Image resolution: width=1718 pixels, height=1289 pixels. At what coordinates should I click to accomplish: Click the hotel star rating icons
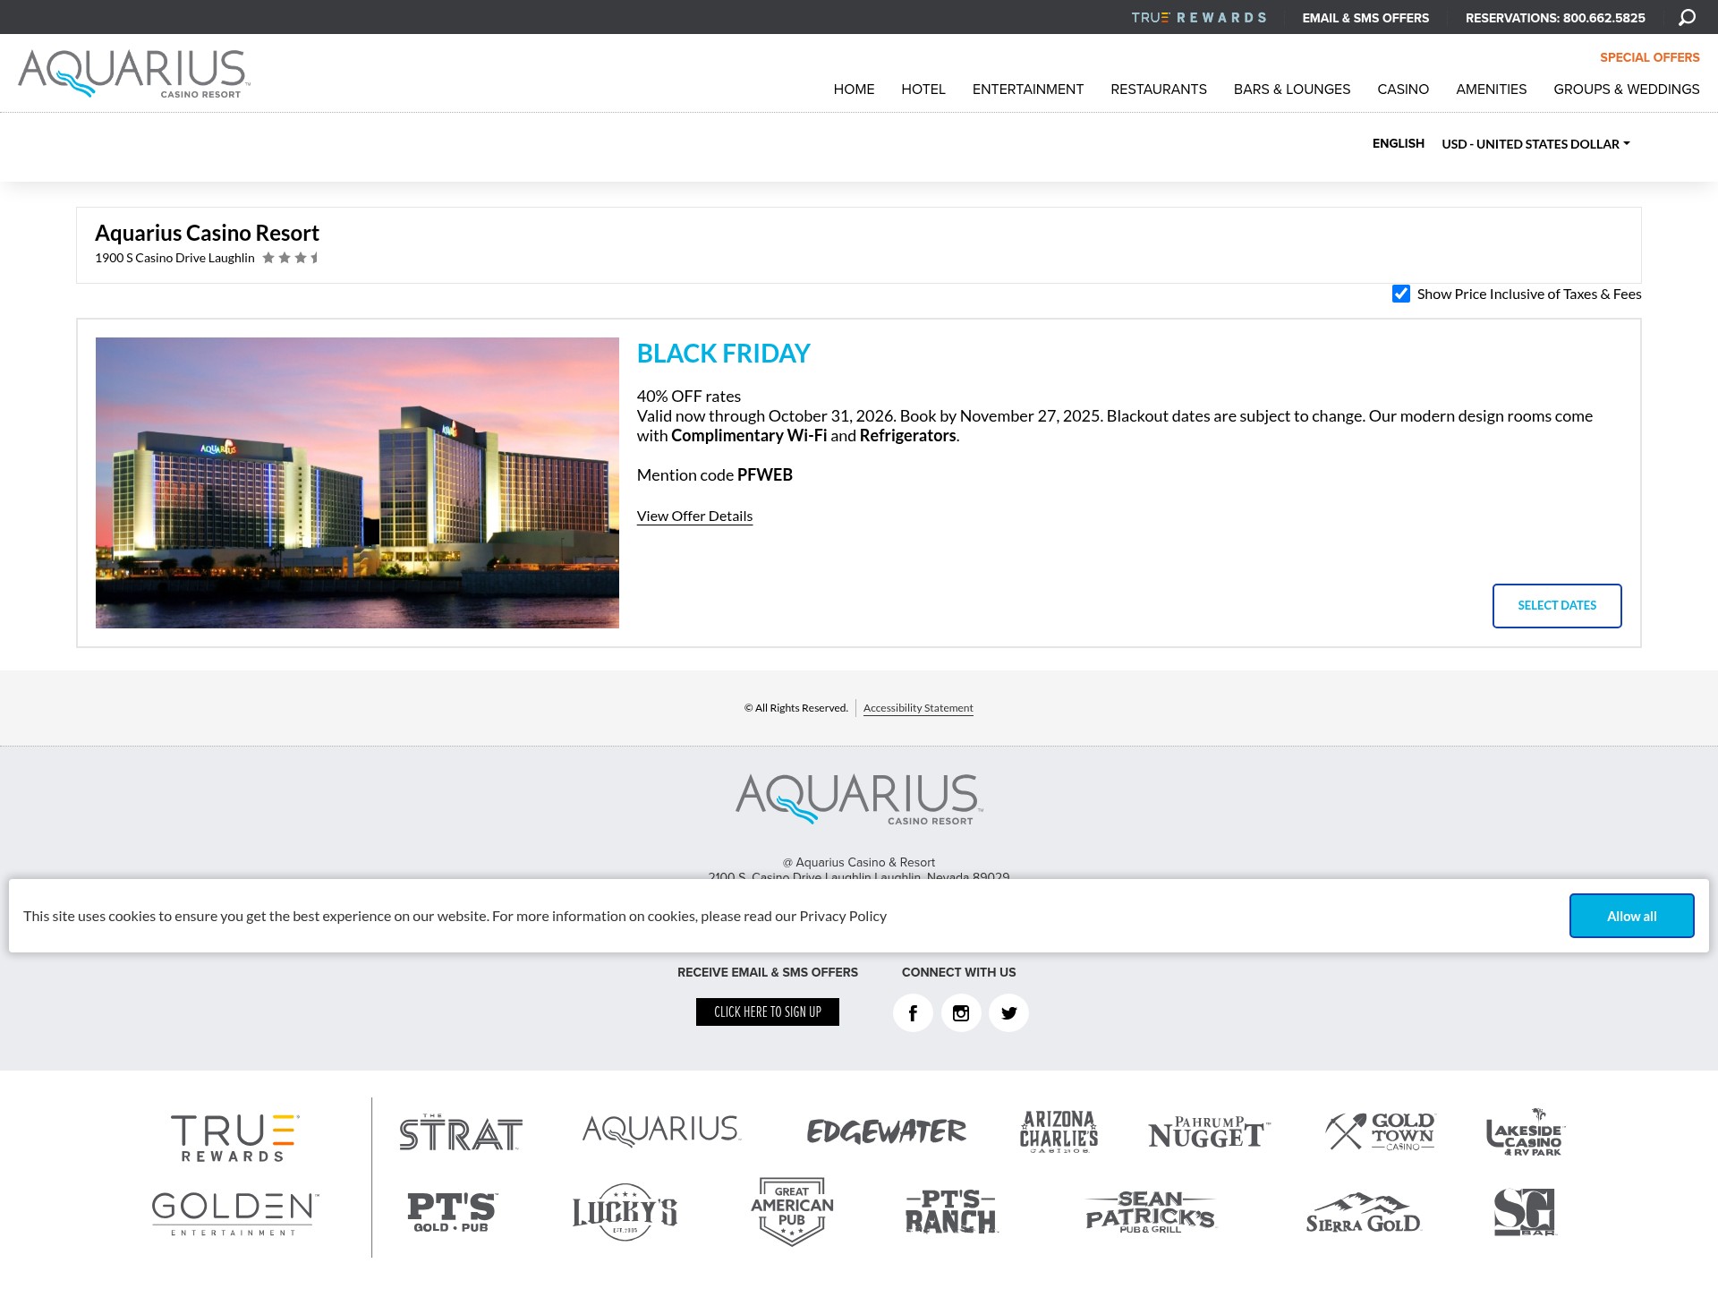291,258
